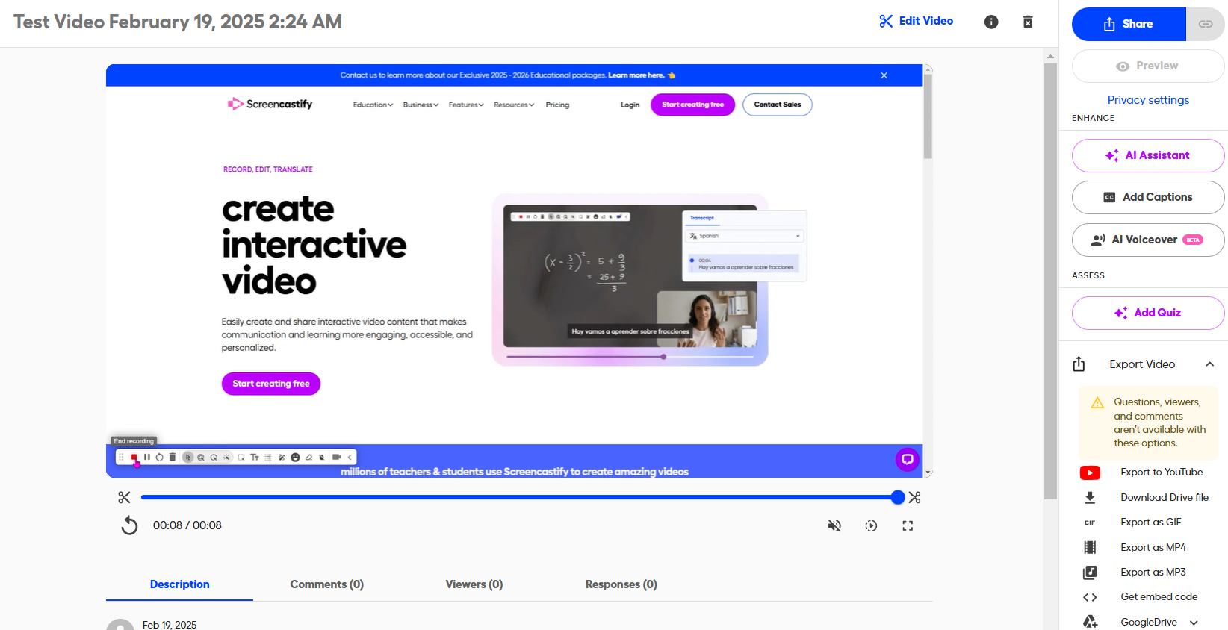Click Add Captions
The height and width of the screenshot is (630, 1228).
point(1148,197)
